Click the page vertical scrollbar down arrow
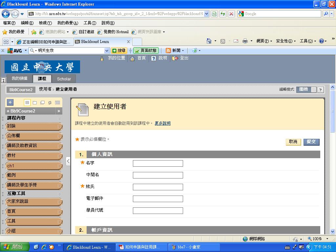336x252 pixels. (332, 231)
